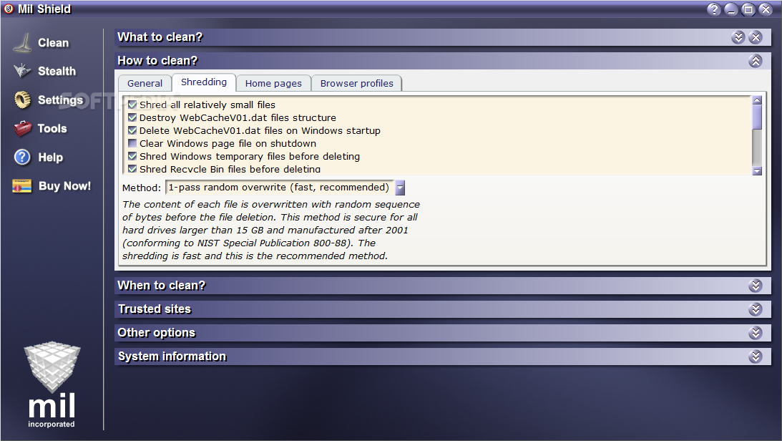Expand the Other options panel
Screen dimensions: 782x441
(756, 333)
